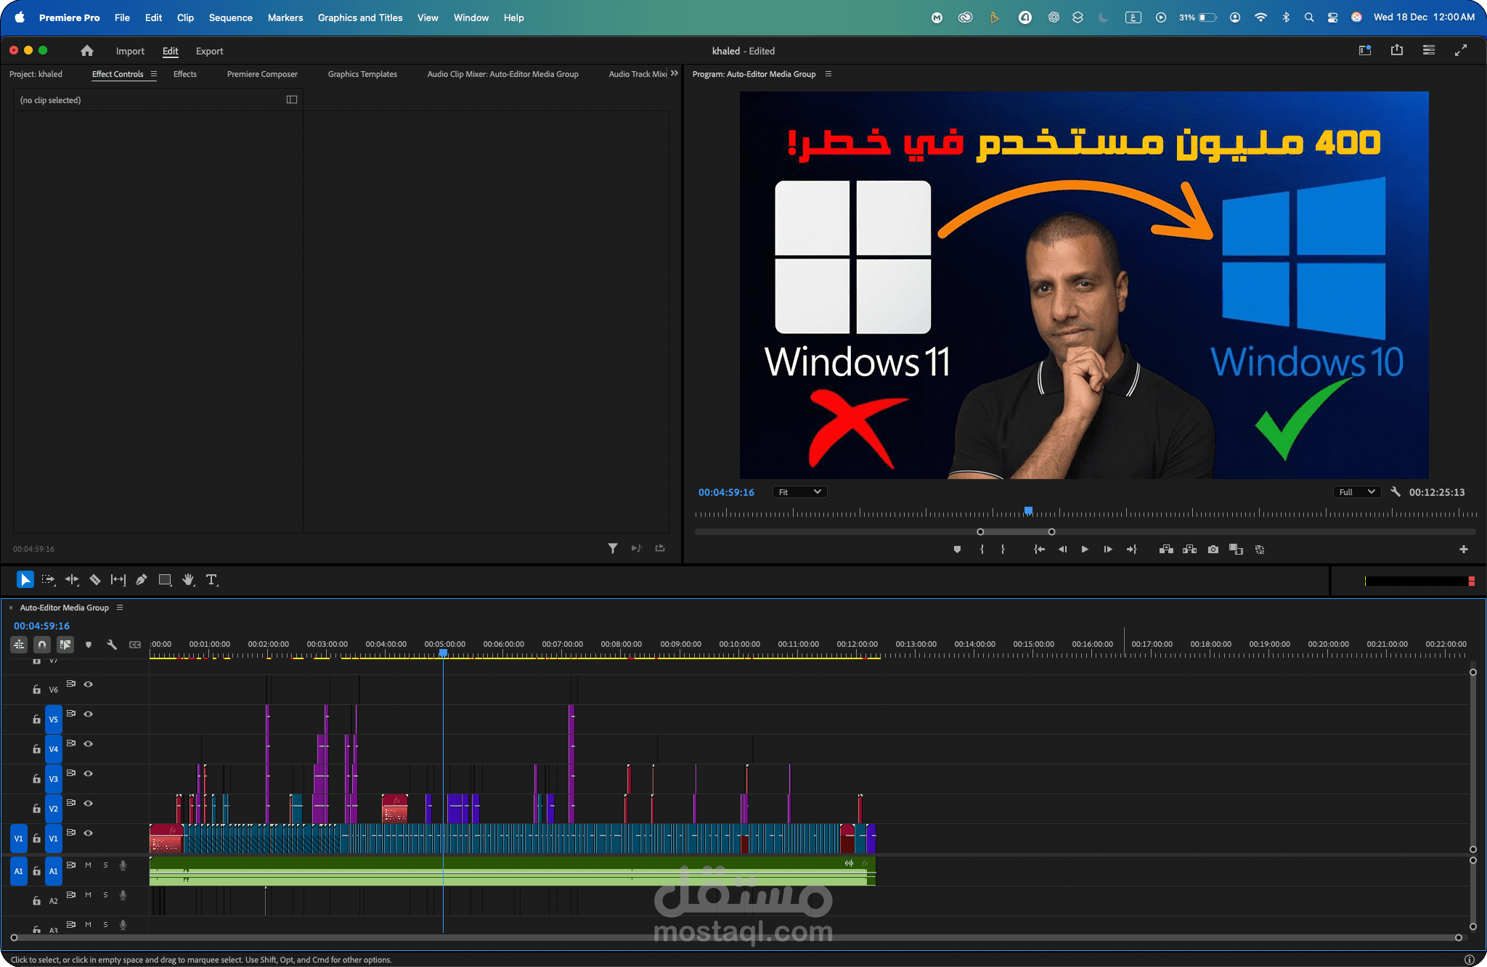The image size is (1487, 967).
Task: Select the Track Select Forward tool
Action: coord(48,579)
